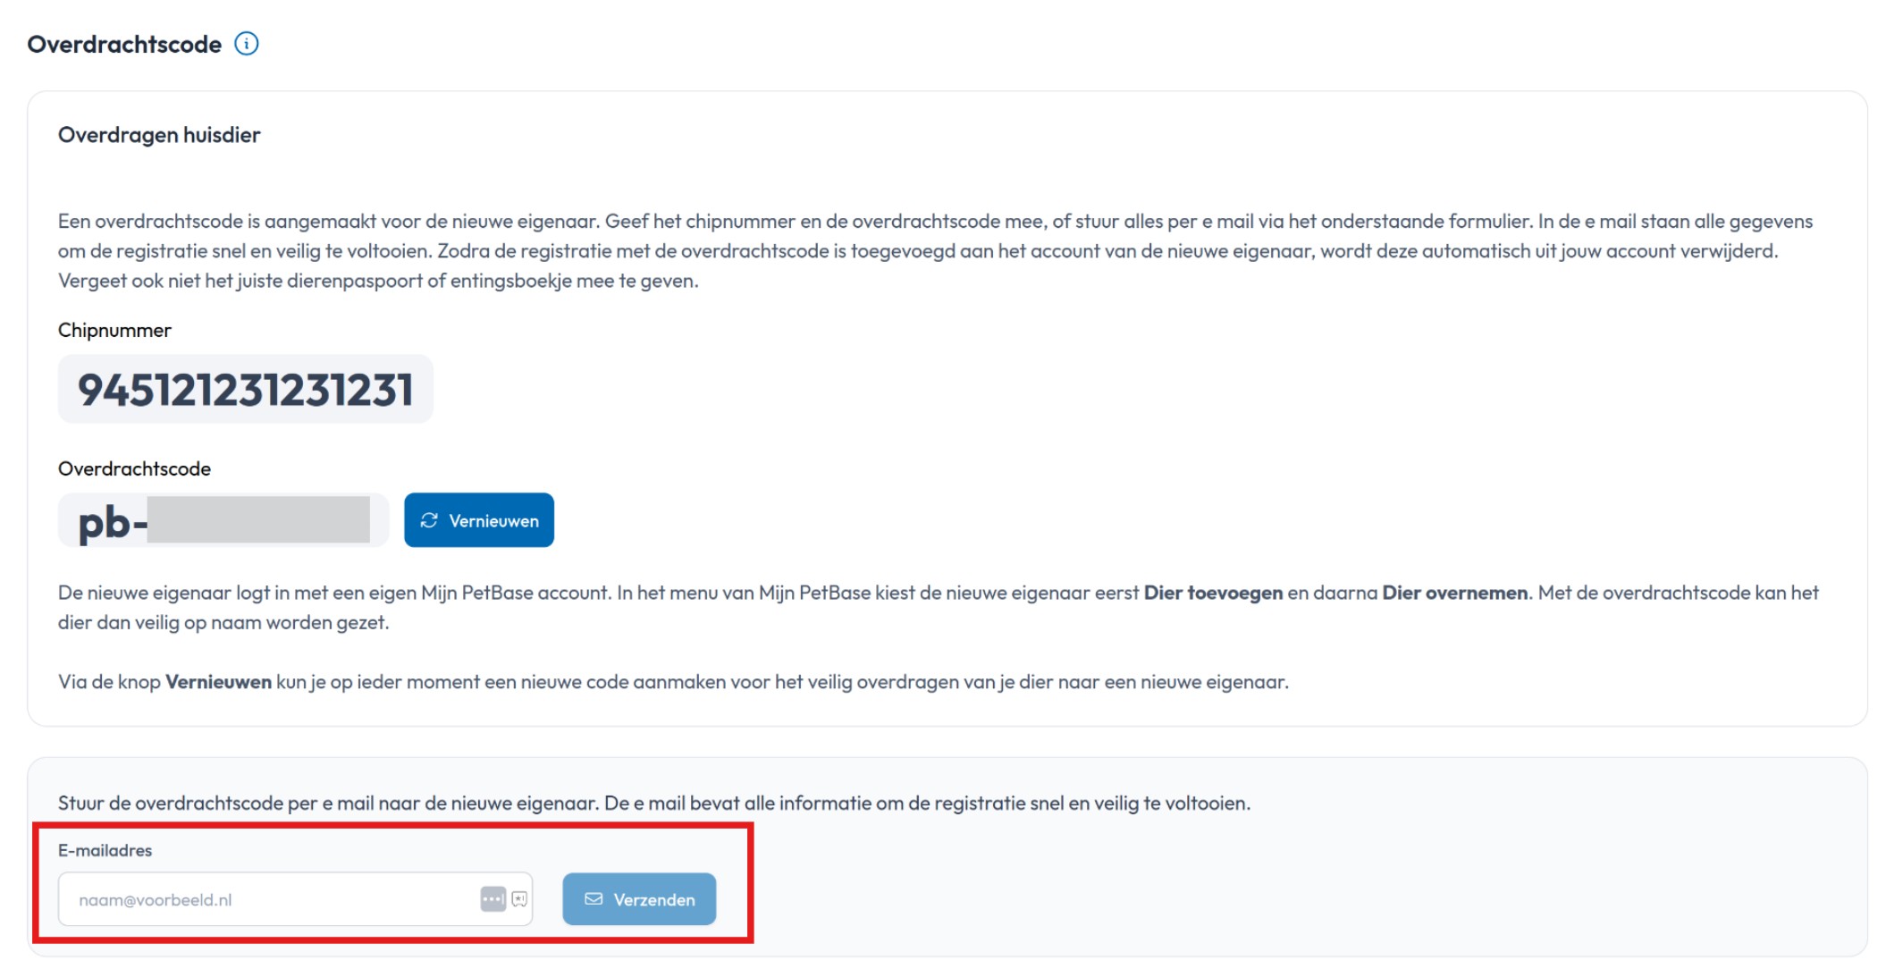Open the password manager dots icon

(x=493, y=899)
